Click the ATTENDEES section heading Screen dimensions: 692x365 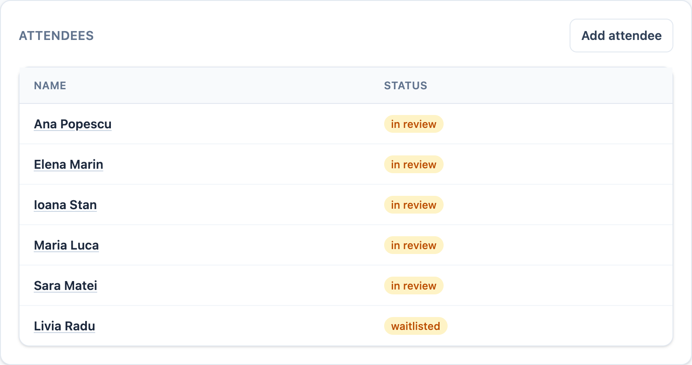(x=56, y=36)
